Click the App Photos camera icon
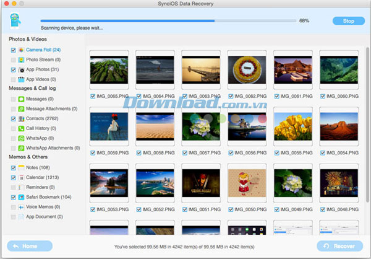Screen dimensions: 371x259 tap(21, 70)
